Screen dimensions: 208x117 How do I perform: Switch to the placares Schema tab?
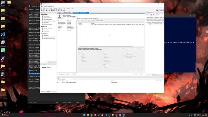click(x=67, y=13)
